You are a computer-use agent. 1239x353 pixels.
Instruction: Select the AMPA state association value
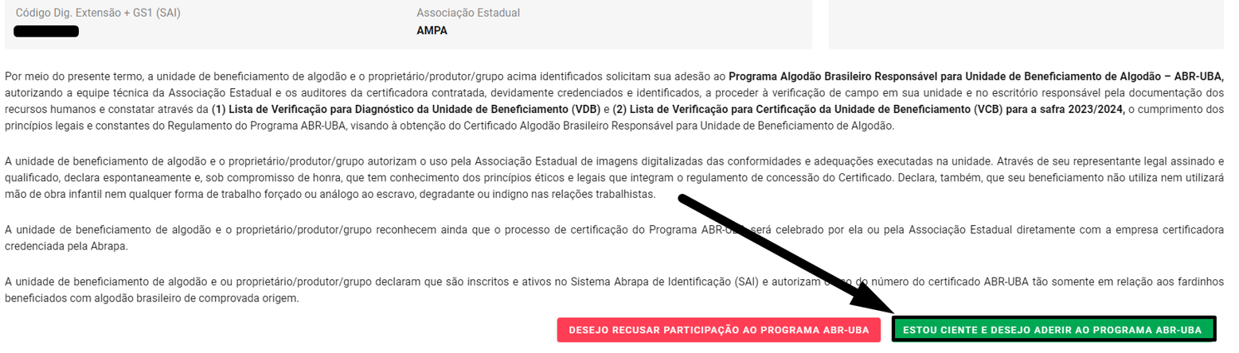[432, 31]
